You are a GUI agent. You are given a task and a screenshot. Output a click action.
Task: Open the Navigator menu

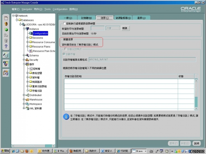click(27, 9)
